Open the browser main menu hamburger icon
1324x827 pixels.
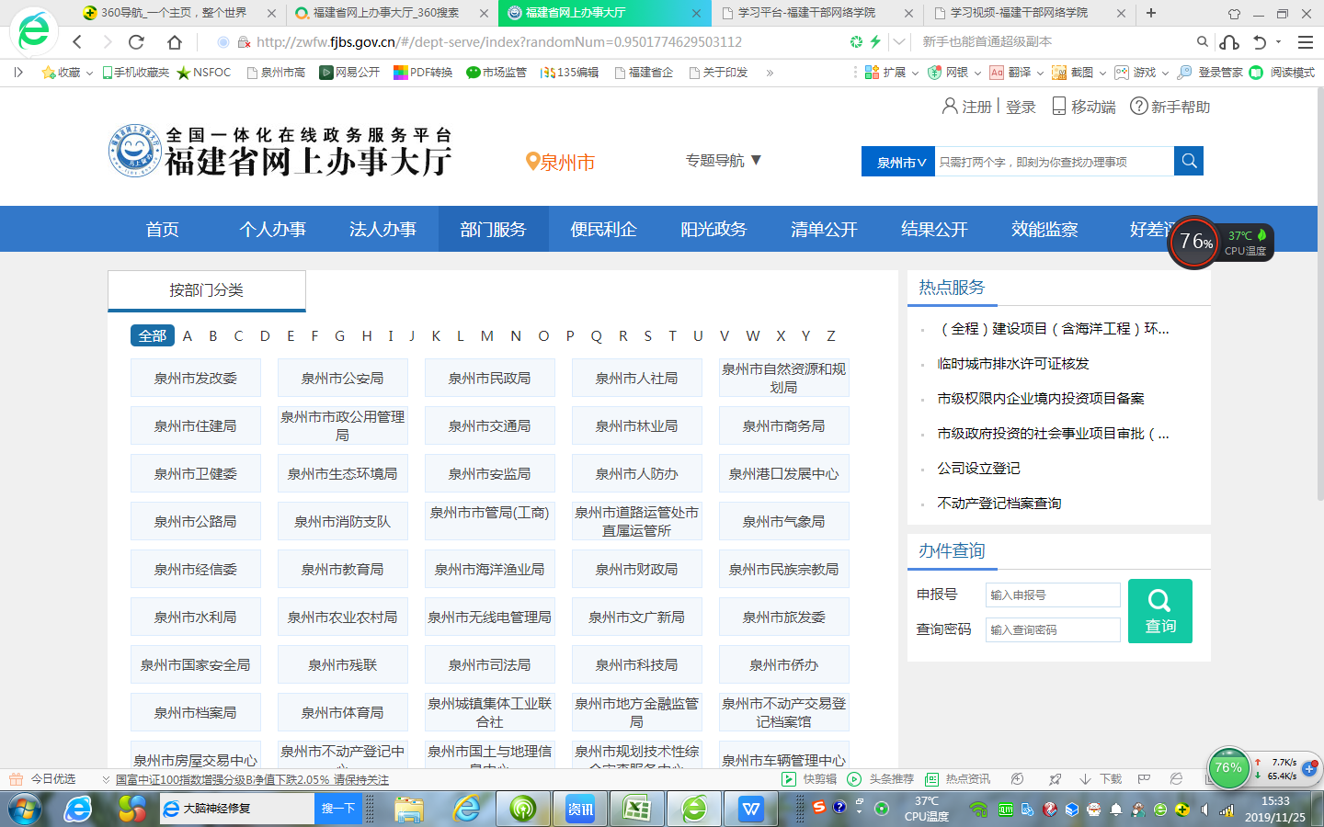1305,42
